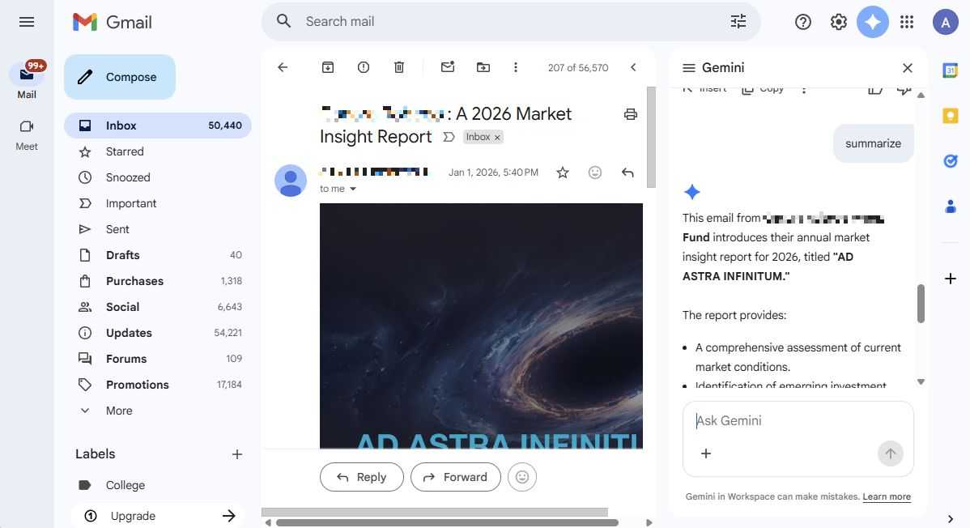Screen dimensions: 970x528
Task: Add emoji reaction next to Forward
Action: pyautogui.click(x=522, y=477)
